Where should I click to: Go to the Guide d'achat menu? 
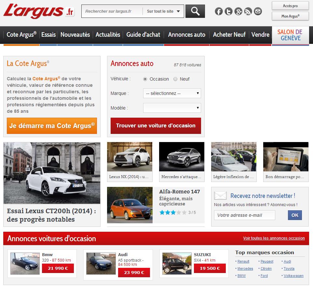pyautogui.click(x=143, y=34)
